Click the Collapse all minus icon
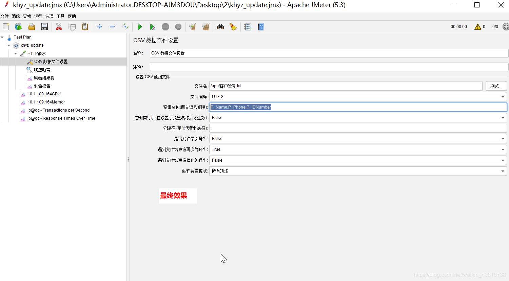Viewport: 509px width, 281px height. [112, 27]
